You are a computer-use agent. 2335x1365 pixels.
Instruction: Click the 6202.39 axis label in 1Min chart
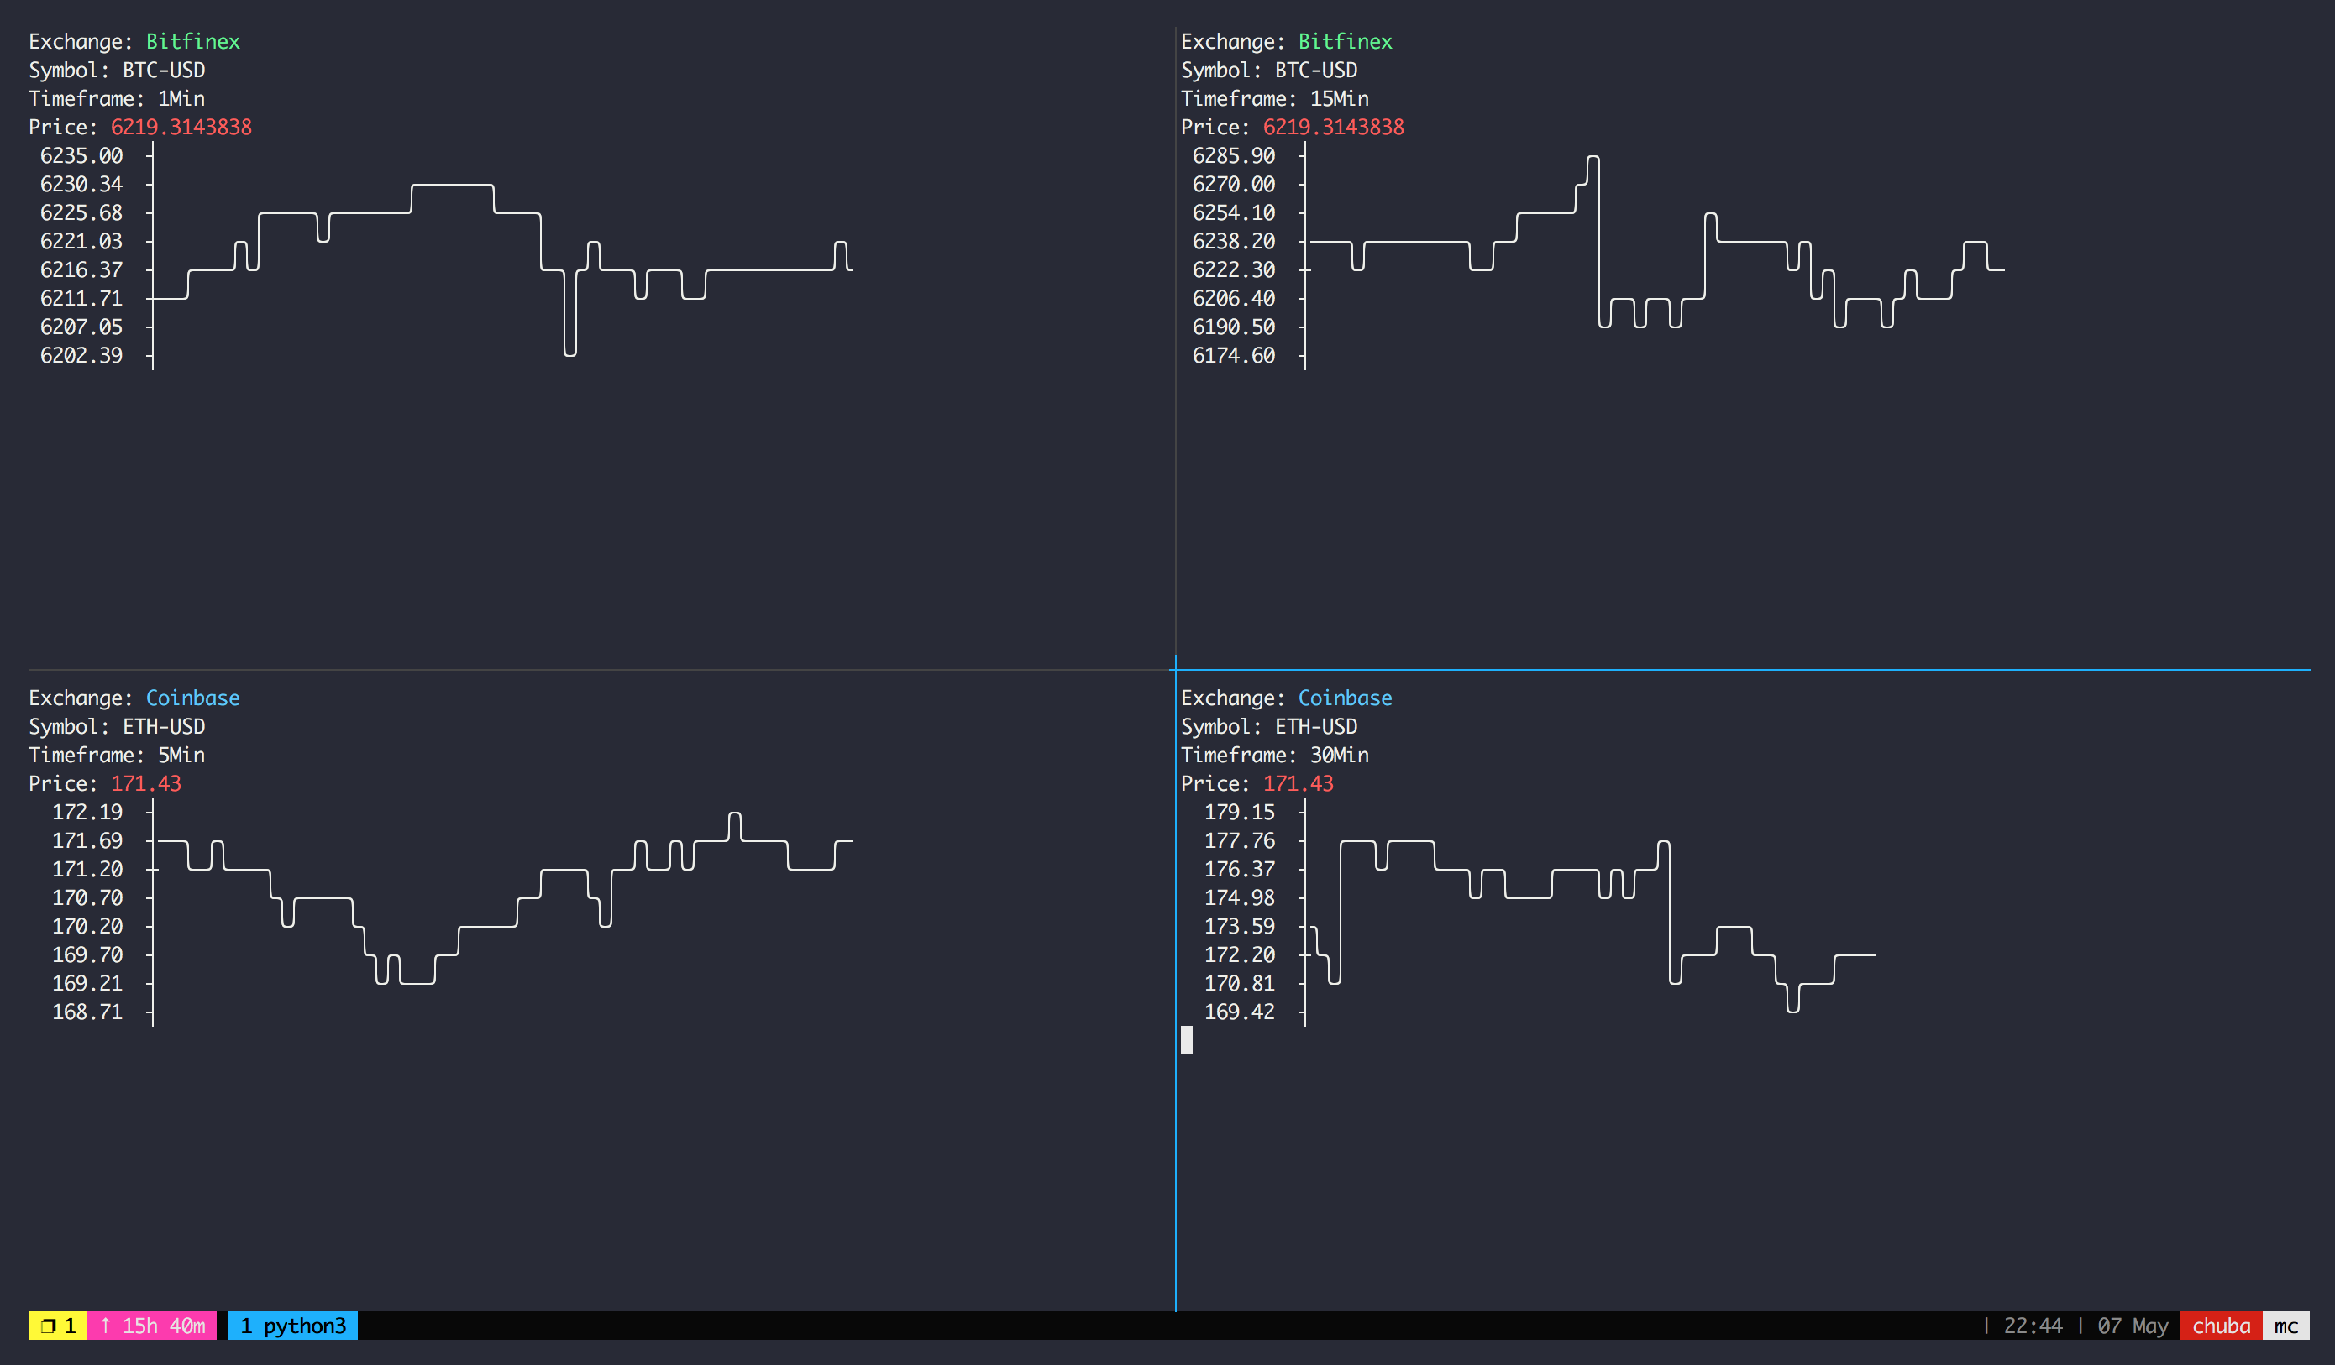81,354
